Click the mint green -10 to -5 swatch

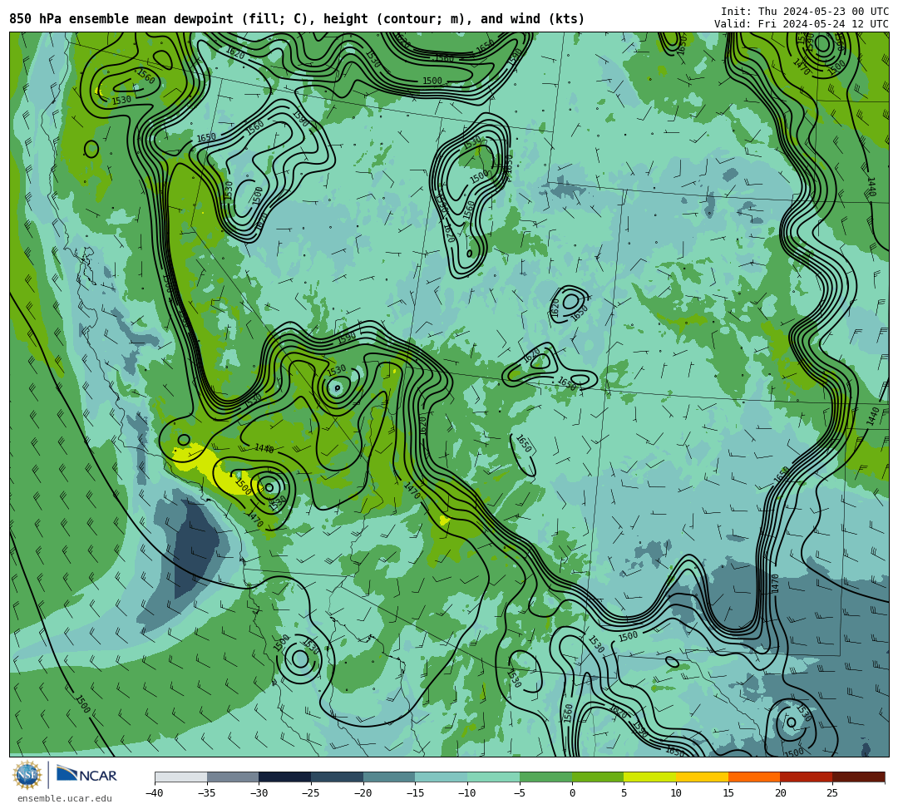[x=494, y=777]
